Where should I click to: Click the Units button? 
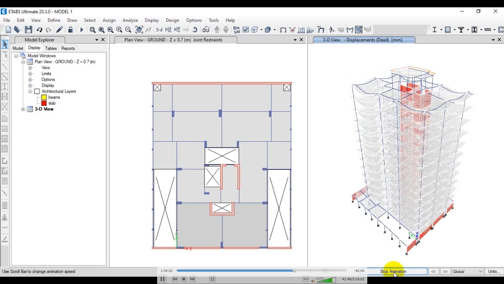tap(494, 271)
